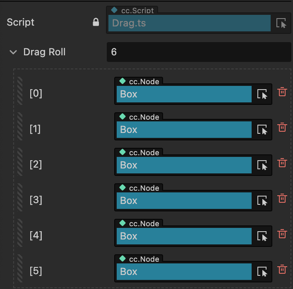The height and width of the screenshot is (289, 293).
Task: Click Drag Roll array length field
Action: (x=199, y=52)
